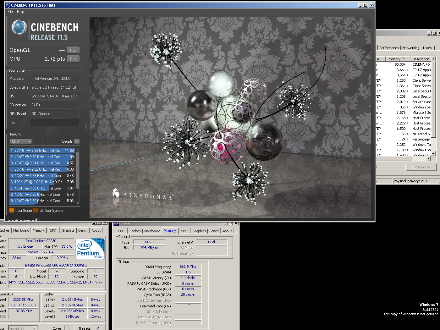This screenshot has width=440, height=330.
Task: Select ranking entry 4C/8T @ 3.64 GHz
Action: coord(42,163)
